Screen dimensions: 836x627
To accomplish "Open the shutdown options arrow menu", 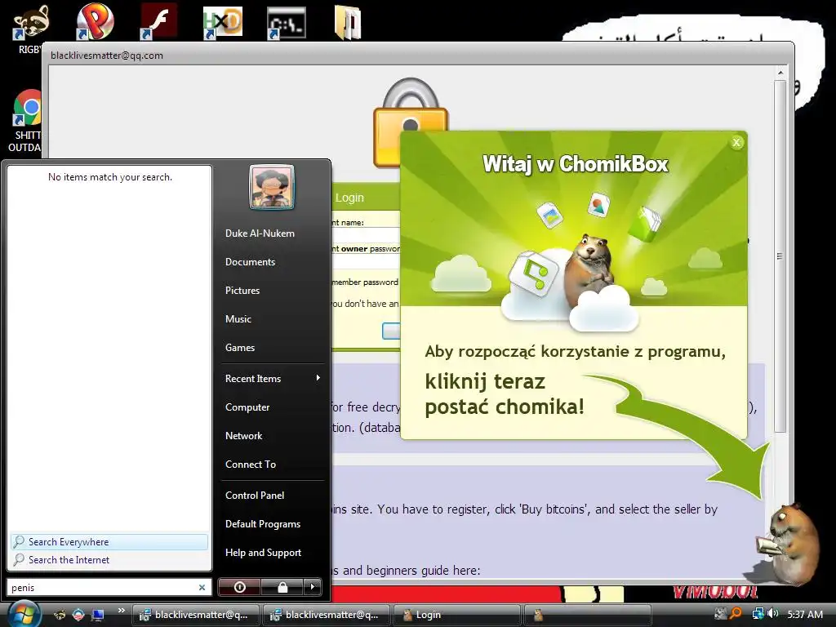I will pyautogui.click(x=313, y=587).
